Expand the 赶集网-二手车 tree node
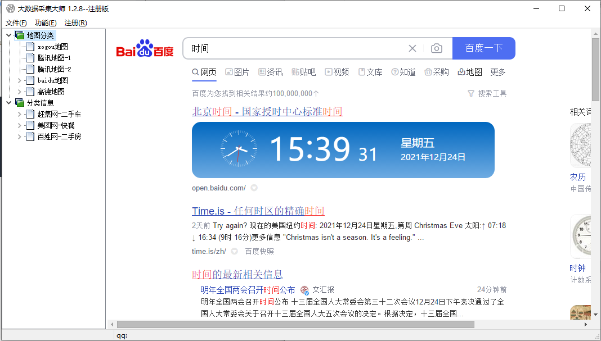601x341 pixels. click(x=20, y=114)
